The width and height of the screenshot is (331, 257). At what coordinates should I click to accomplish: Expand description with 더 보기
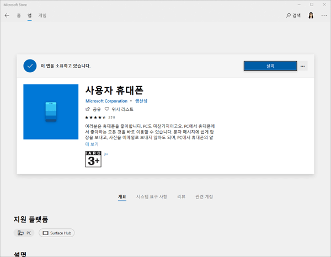[92, 144]
